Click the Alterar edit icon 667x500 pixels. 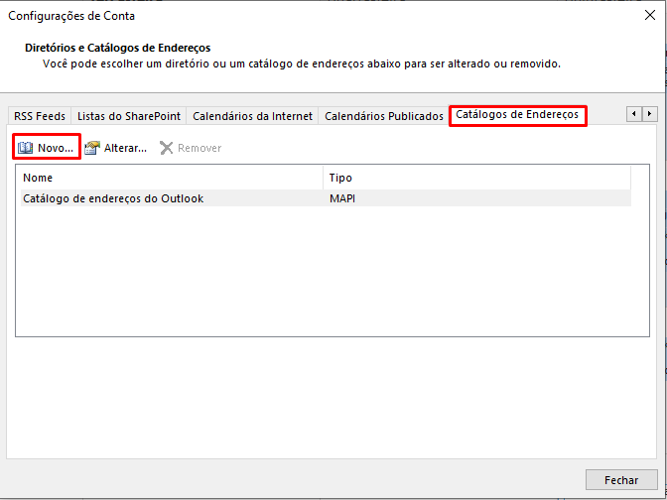(92, 148)
